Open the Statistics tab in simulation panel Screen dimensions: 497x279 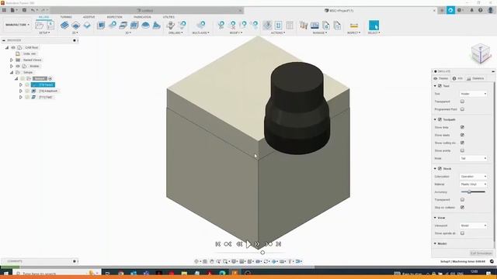pyautogui.click(x=475, y=78)
